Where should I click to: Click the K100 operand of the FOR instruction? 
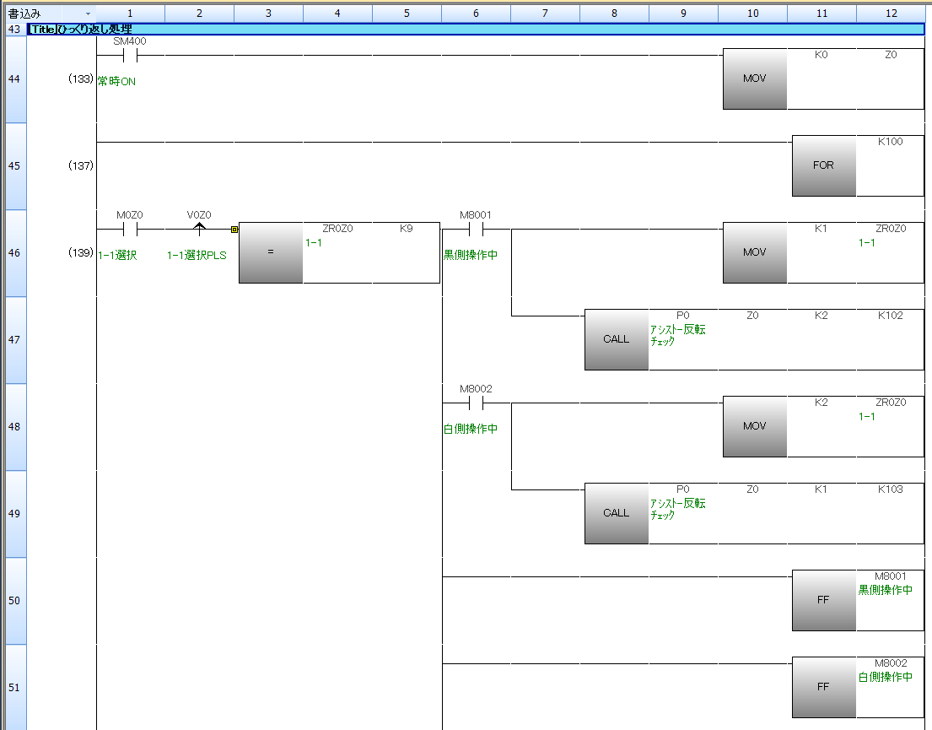coord(890,142)
